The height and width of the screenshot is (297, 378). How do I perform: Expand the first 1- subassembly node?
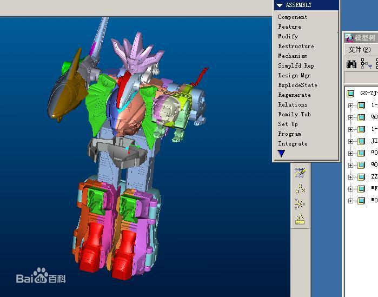pyautogui.click(x=351, y=105)
